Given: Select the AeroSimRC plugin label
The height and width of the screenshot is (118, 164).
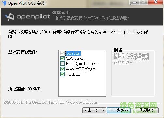Looking at the screenshot, I should (81, 69).
